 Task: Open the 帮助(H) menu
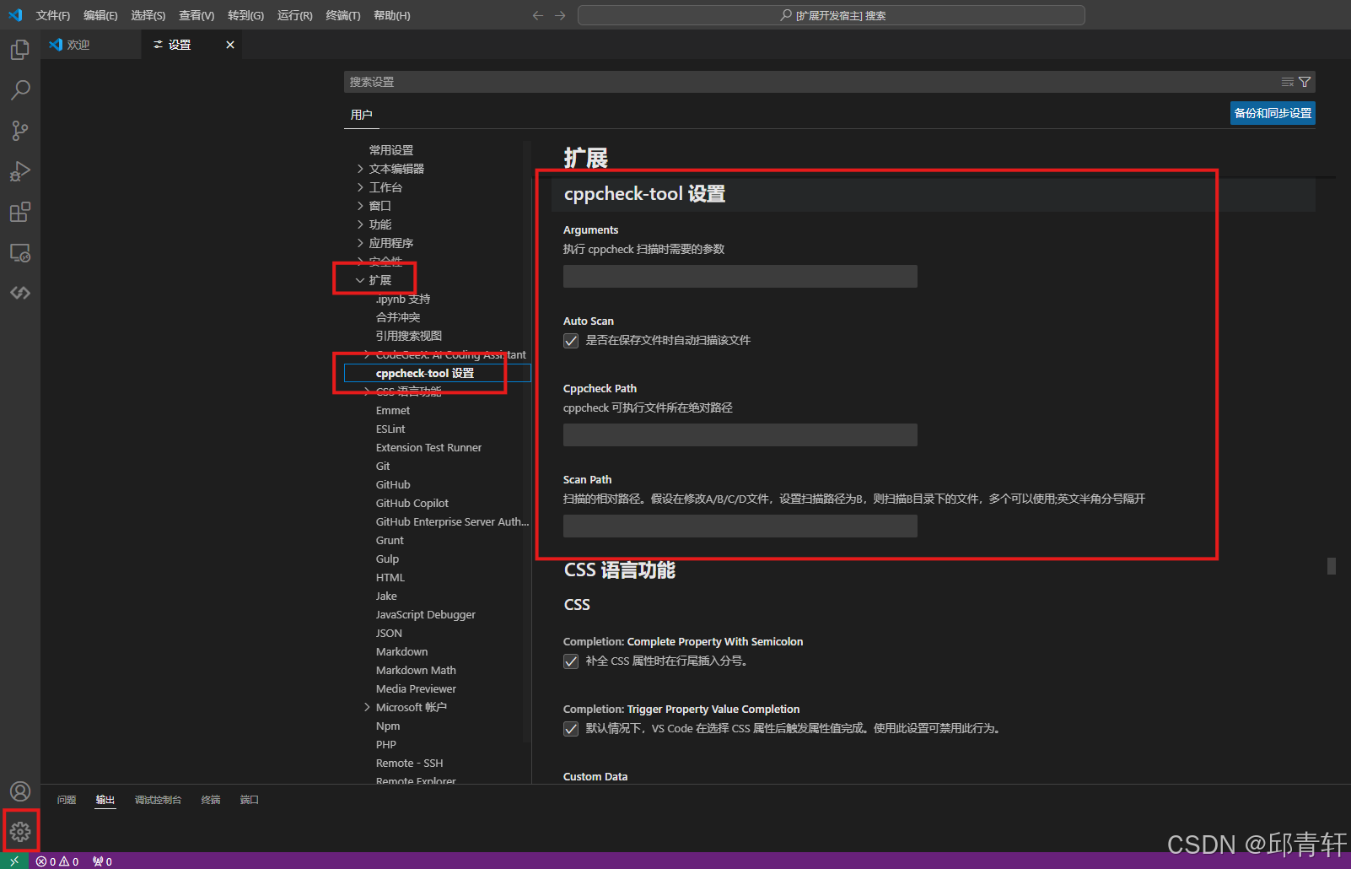coord(391,15)
